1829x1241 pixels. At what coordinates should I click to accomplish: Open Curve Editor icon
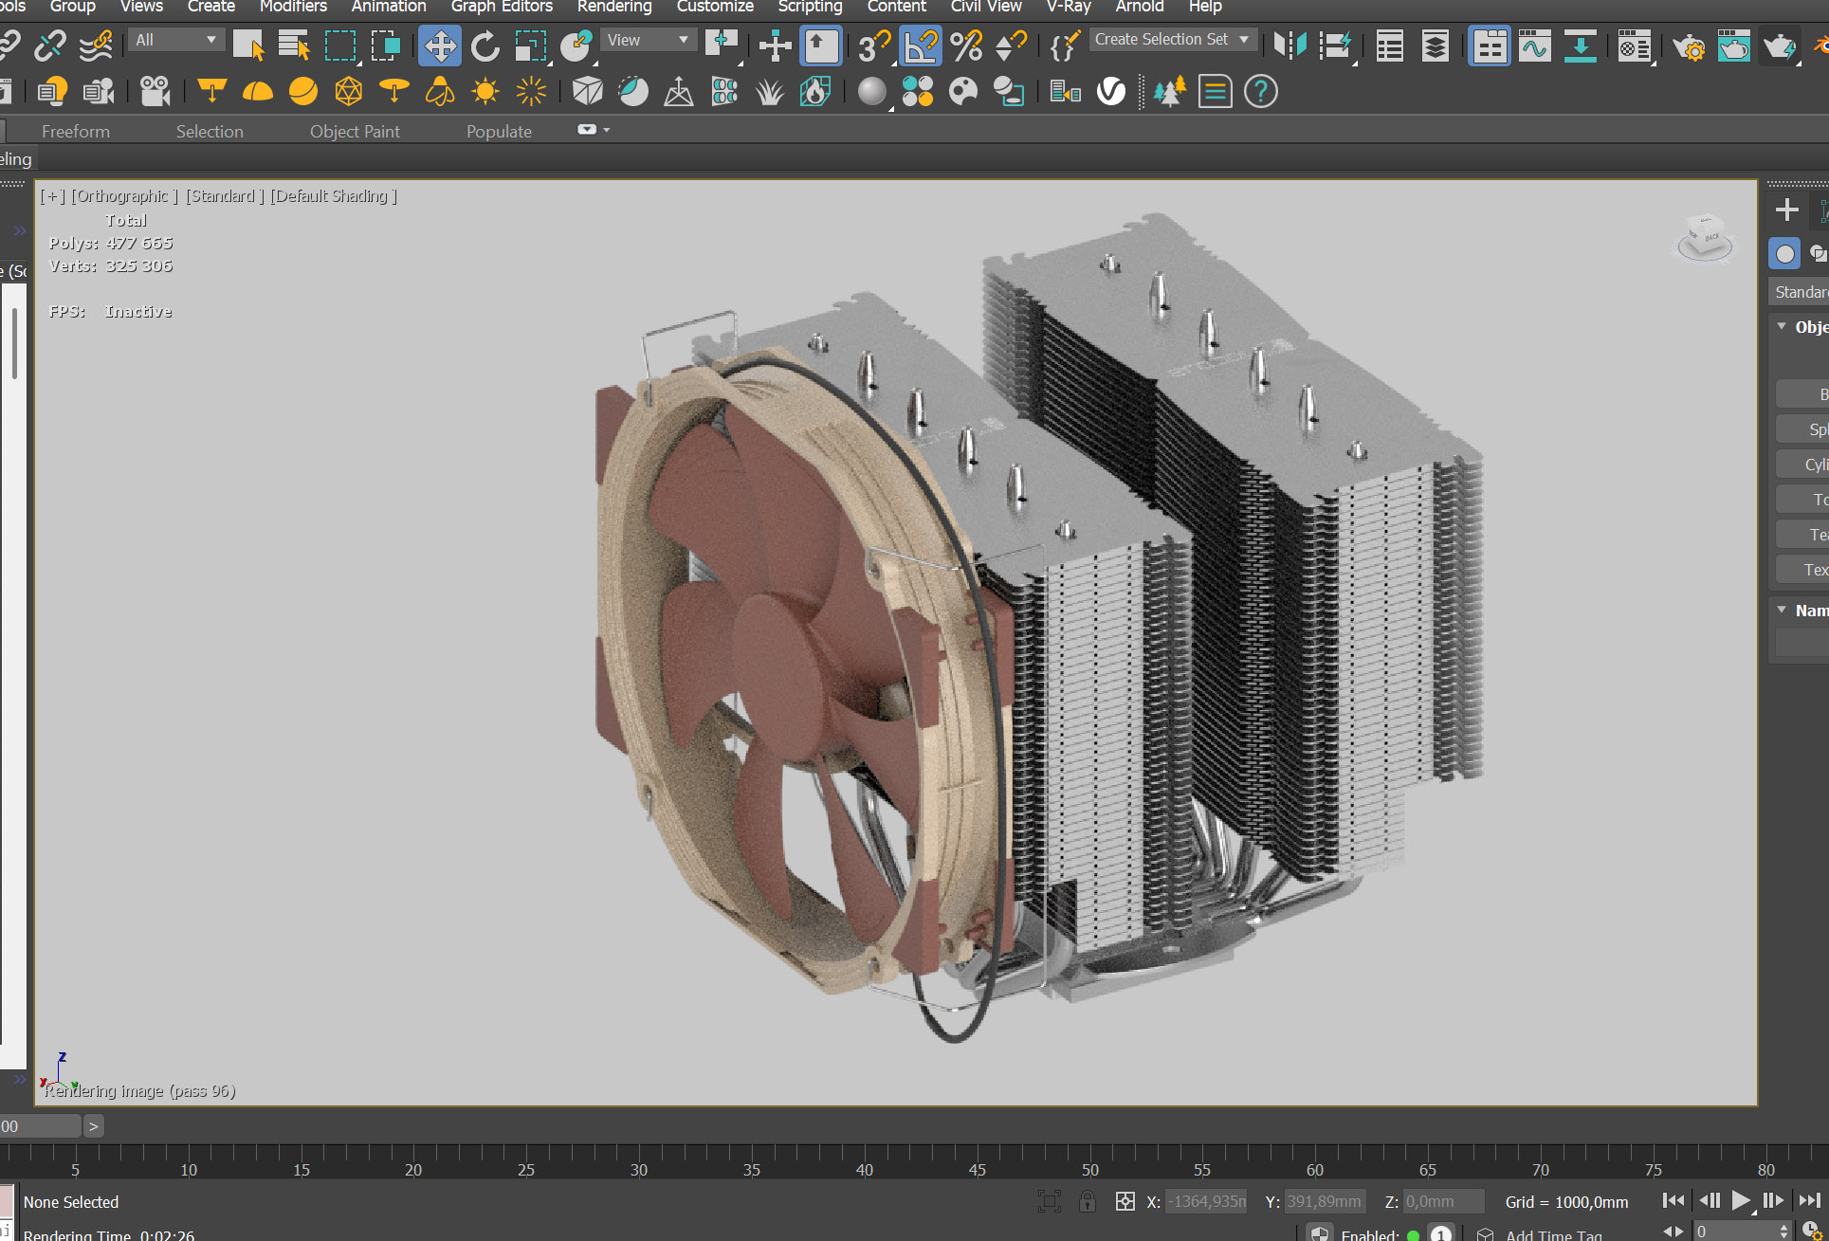pos(1534,46)
